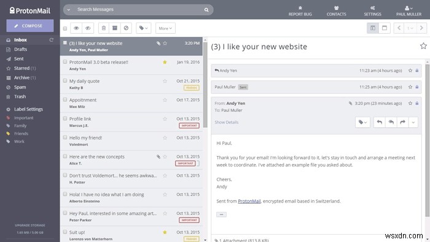Open the Paul Muller account menu
Image resolution: width=430 pixels, height=242 pixels.
pos(408,11)
